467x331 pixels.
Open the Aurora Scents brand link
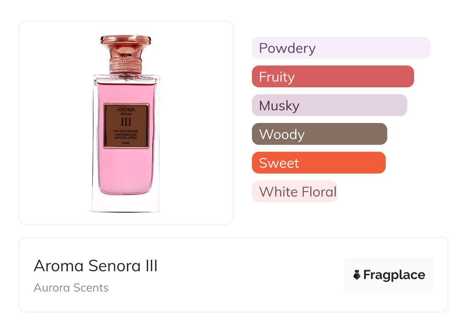71,288
